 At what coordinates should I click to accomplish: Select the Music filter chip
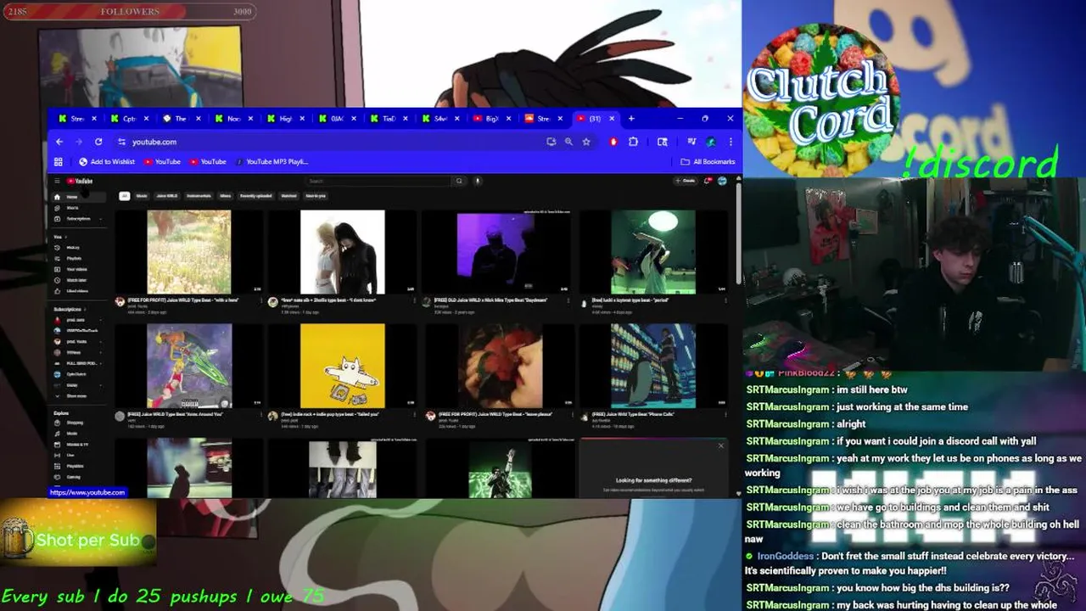[x=142, y=196]
